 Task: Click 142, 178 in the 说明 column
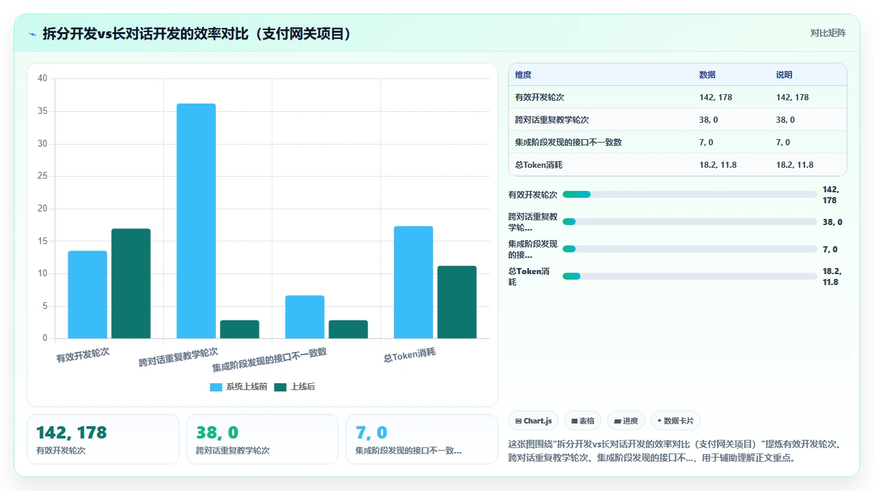[792, 98]
